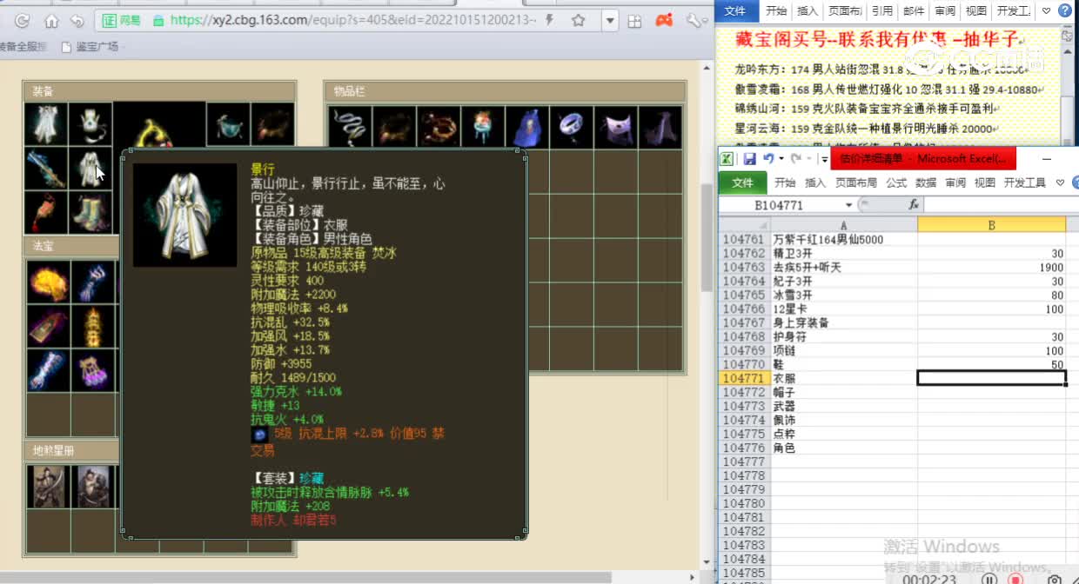Select first warrior card in 地煞星册
Screen dimensions: 1079x584
(48, 487)
